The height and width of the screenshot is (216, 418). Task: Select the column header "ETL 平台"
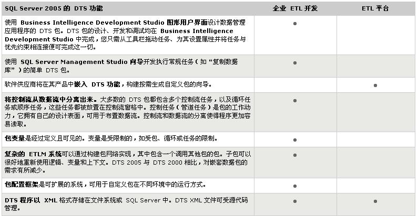375,8
